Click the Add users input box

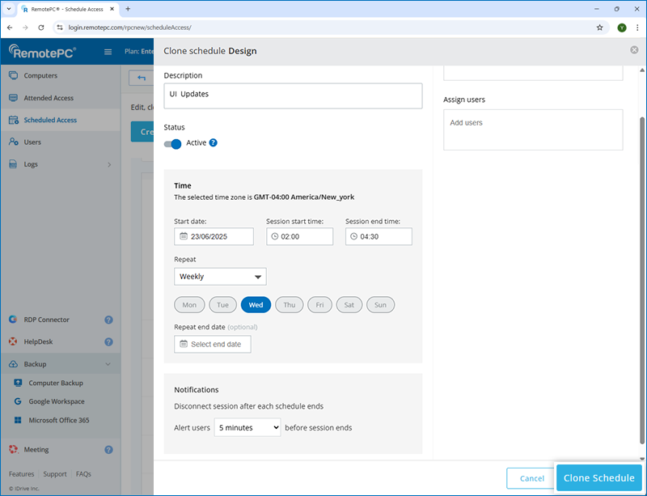pyautogui.click(x=532, y=129)
